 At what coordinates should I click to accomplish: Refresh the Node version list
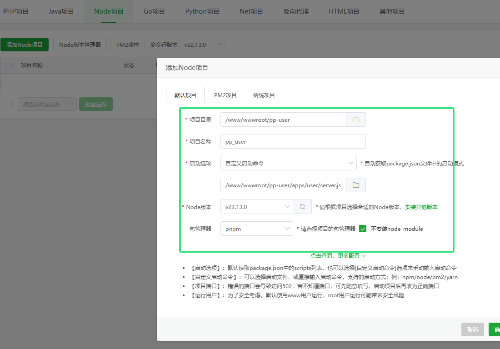tap(302, 207)
